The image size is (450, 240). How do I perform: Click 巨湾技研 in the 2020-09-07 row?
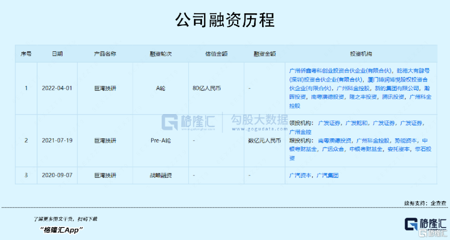[105, 175]
